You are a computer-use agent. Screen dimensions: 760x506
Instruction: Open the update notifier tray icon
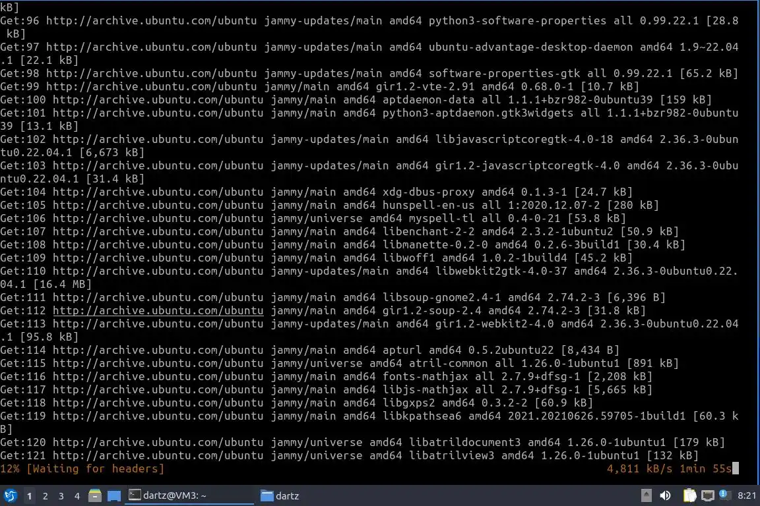pyautogui.click(x=724, y=494)
